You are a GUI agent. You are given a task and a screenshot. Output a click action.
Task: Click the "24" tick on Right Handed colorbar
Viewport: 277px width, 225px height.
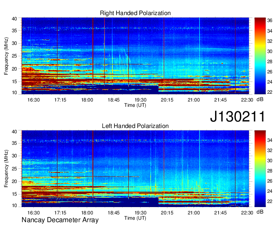point(270,82)
